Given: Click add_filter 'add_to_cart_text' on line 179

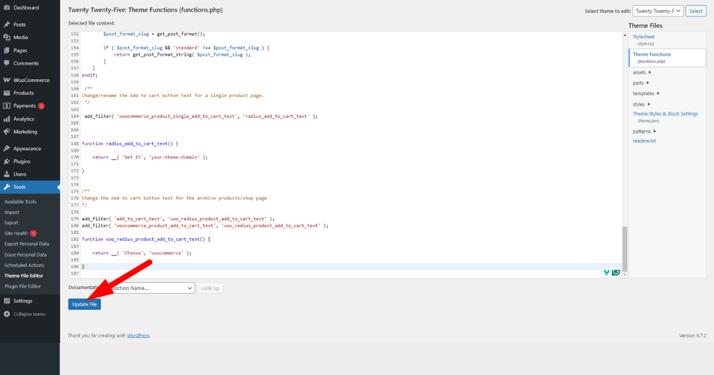Looking at the screenshot, I should [x=178, y=219].
